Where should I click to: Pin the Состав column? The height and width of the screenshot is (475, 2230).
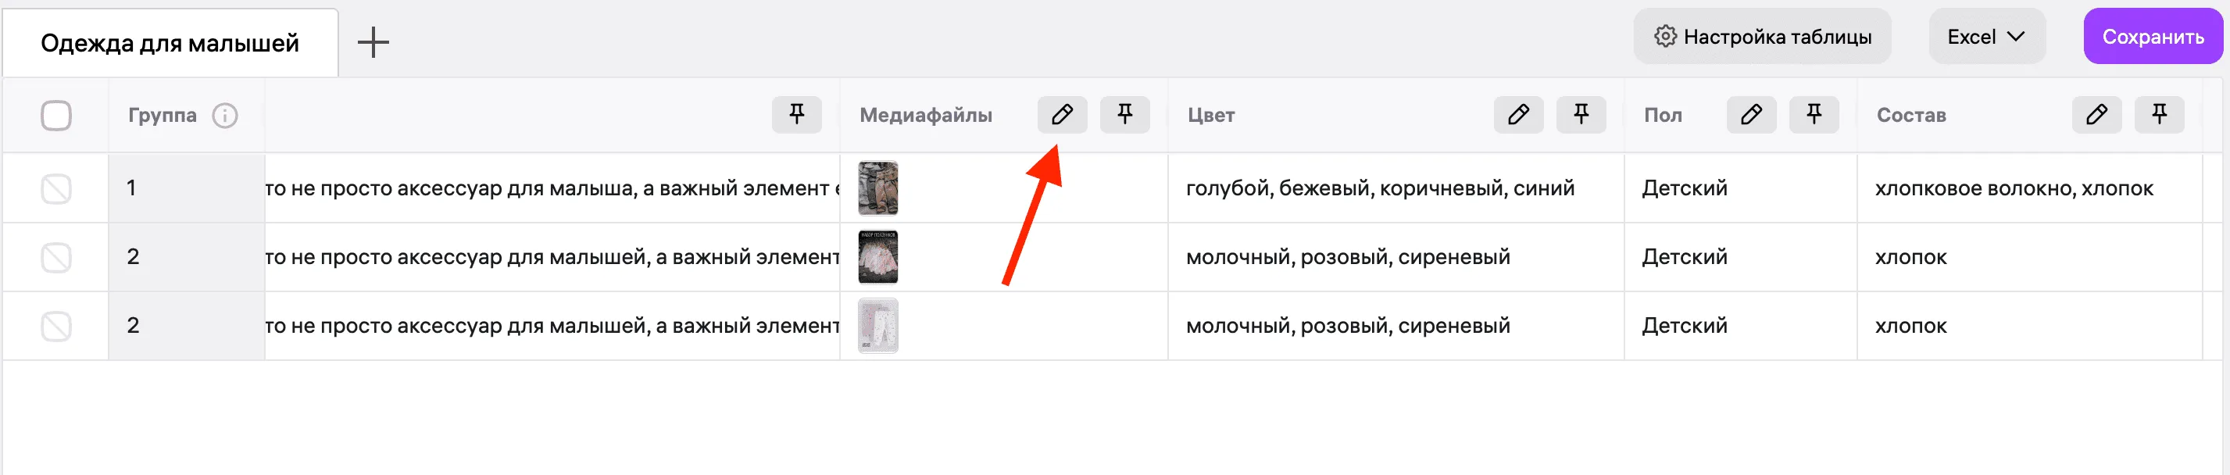(x=2159, y=114)
